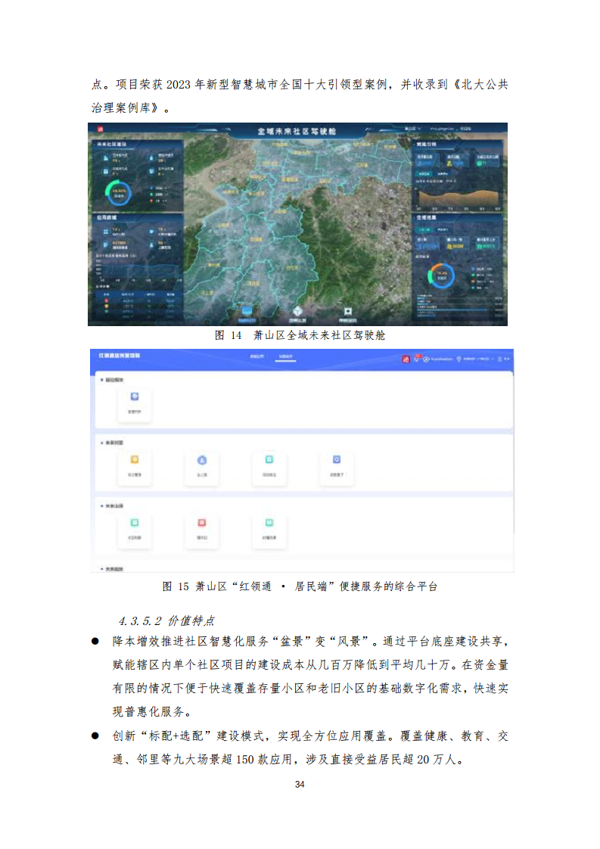This screenshot has width=600, height=849.
Task: Click caption 图 14 萧山区全域未来社区驾驶舱
Action: [x=300, y=336]
